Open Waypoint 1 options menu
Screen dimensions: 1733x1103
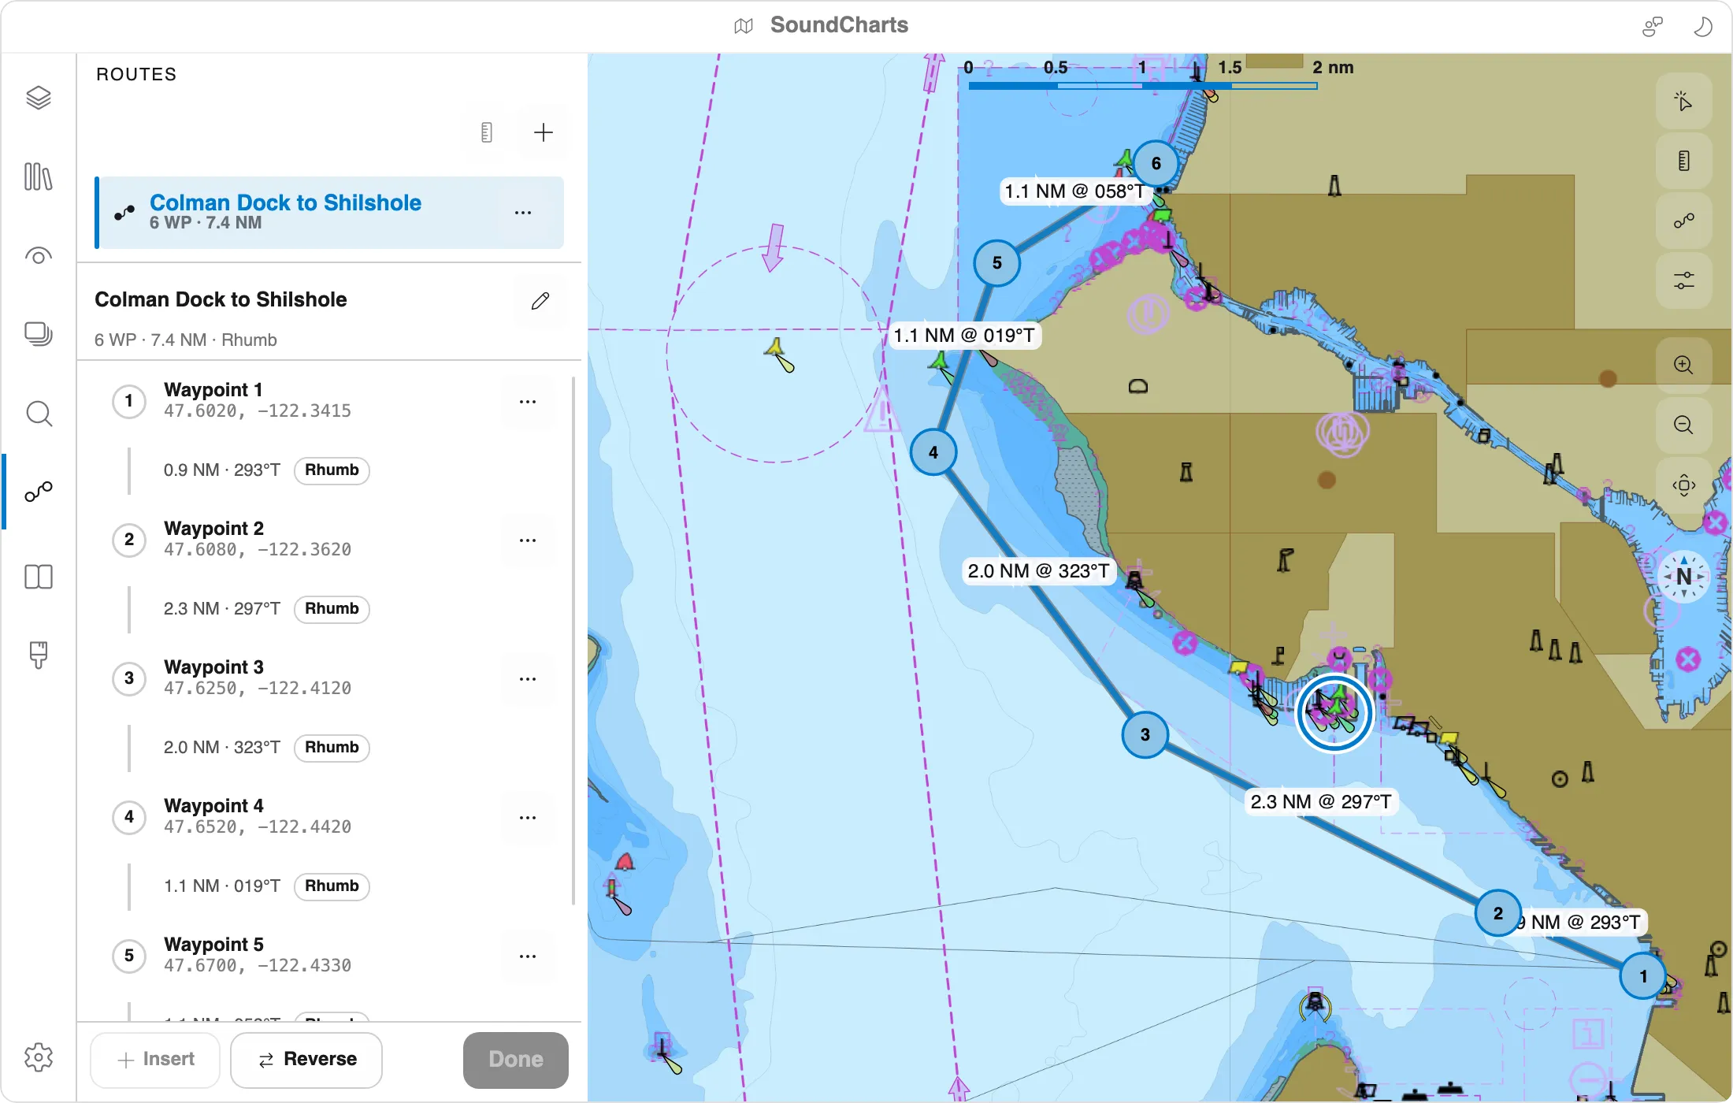[x=528, y=402]
